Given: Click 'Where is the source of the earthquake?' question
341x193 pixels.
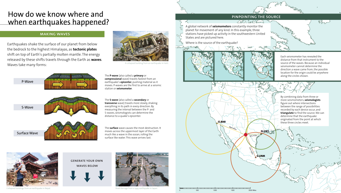Looking at the screenshot, I should 212,43.
